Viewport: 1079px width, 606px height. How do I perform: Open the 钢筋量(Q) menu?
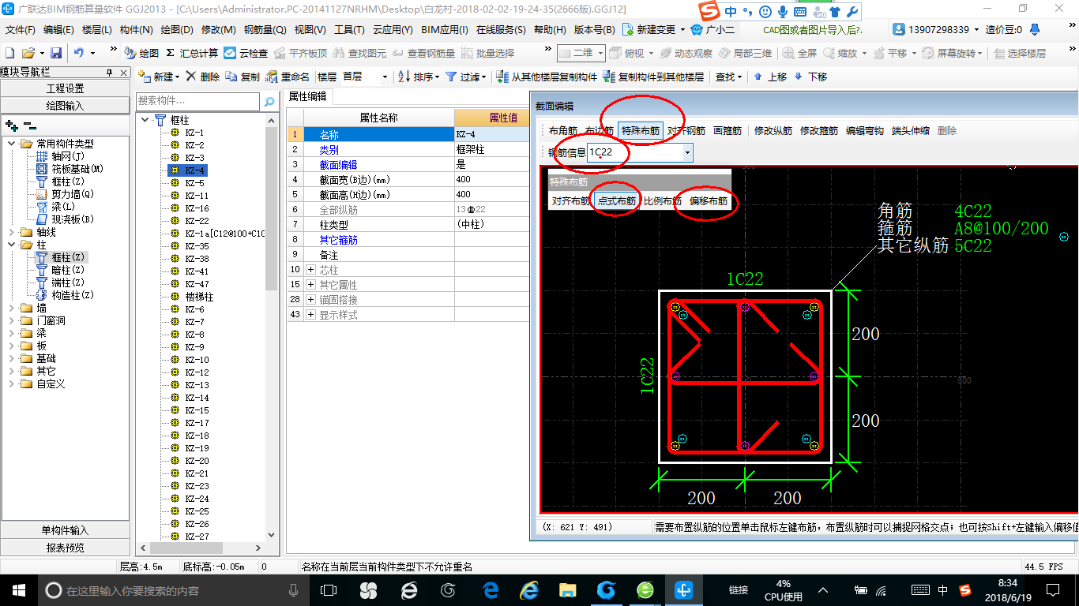tap(265, 30)
